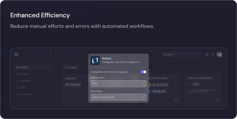Open the user profile avatar

coord(219,54)
